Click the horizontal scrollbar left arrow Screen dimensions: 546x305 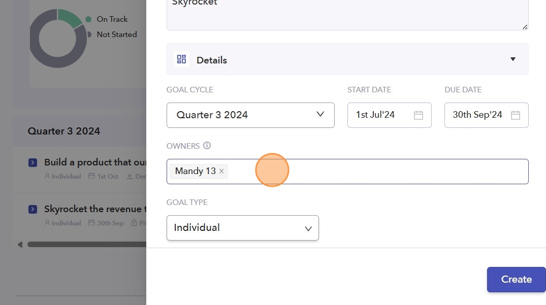pyautogui.click(x=20, y=245)
